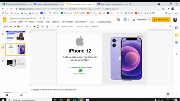
Task: Switch to grid view
Action: click(x=21, y=95)
